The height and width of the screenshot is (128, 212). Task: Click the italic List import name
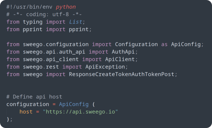[x=76, y=22]
